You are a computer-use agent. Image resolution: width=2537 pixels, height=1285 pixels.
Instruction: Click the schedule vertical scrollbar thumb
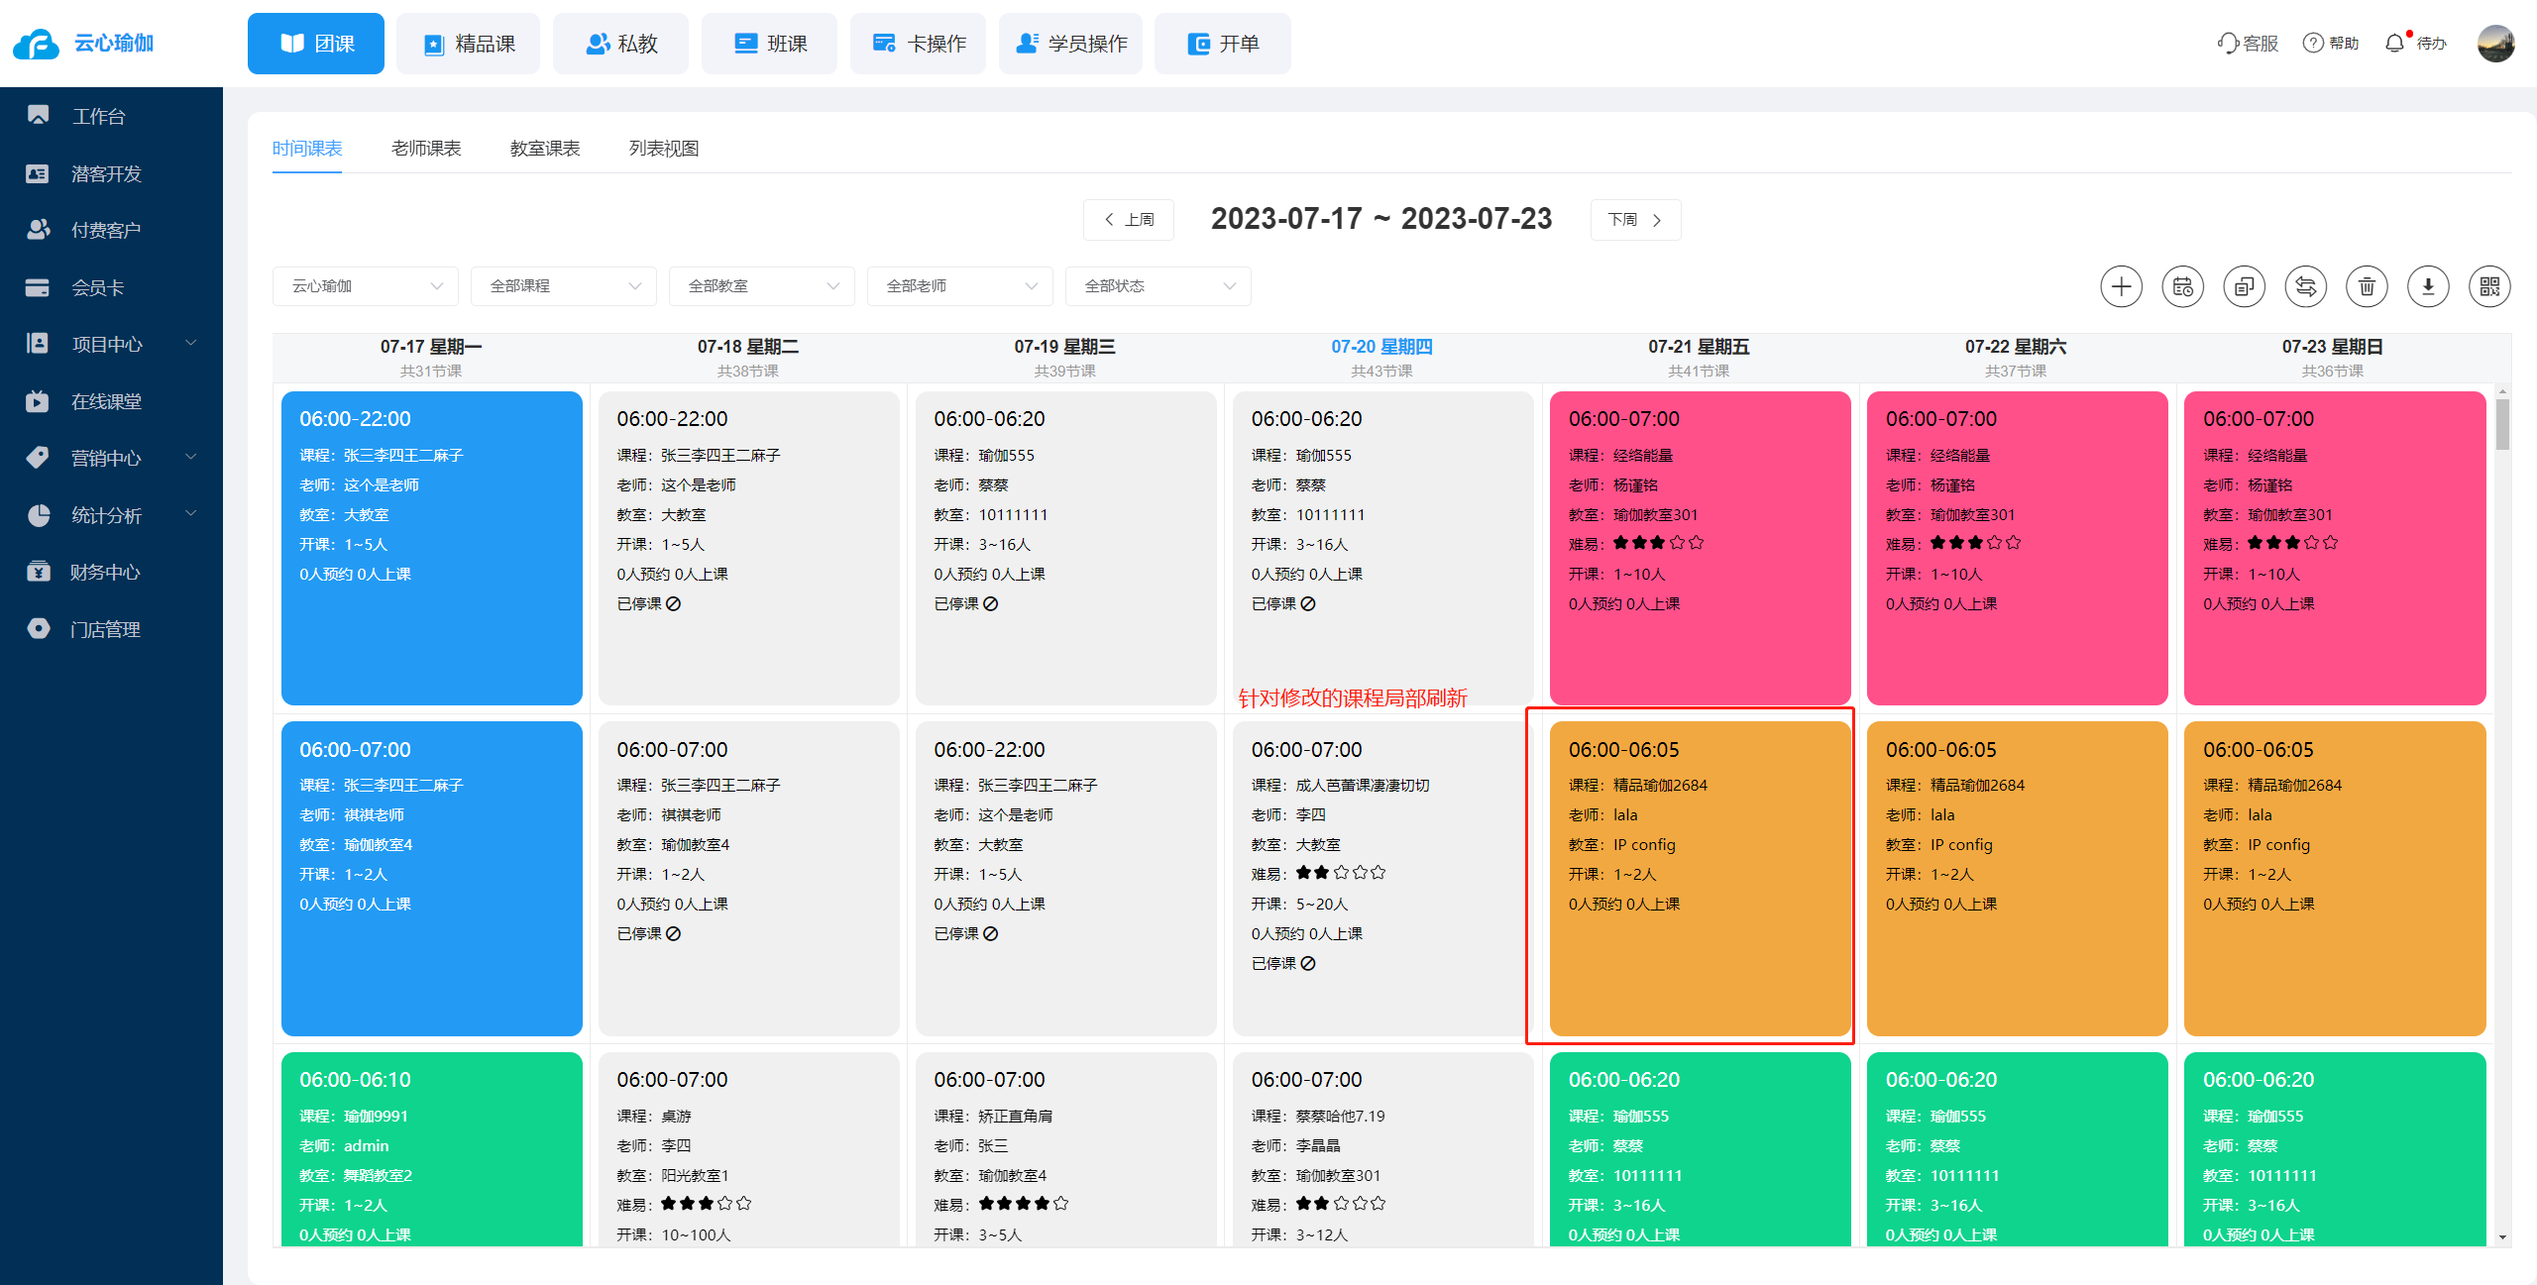click(x=2502, y=424)
